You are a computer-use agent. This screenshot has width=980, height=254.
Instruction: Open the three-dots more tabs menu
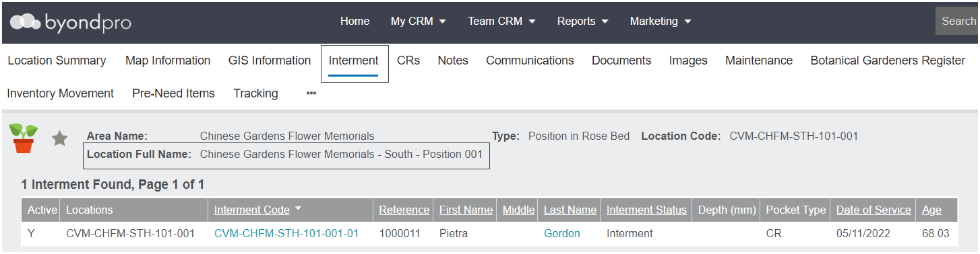click(x=311, y=93)
